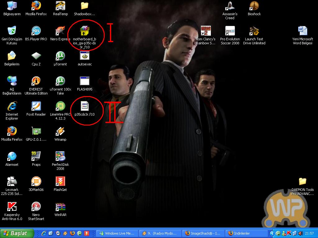The height and width of the screenshot is (238, 318).
Task: Select the p35cds3r.f10 BIOS file
Action: point(84,109)
